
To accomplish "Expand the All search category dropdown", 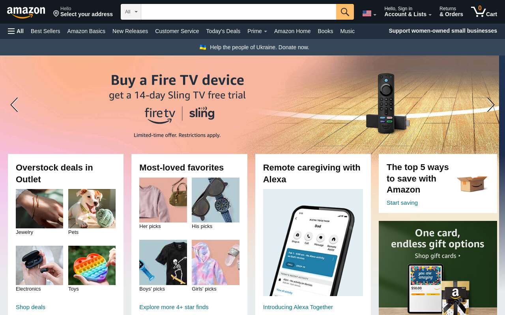I will pos(131,12).
